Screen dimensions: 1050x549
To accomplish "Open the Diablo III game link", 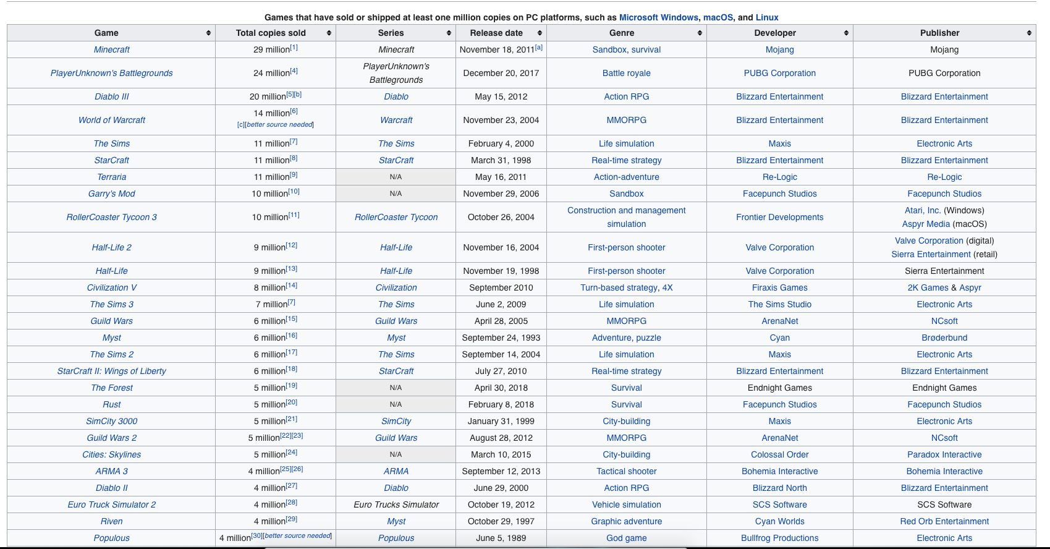I will coord(112,96).
